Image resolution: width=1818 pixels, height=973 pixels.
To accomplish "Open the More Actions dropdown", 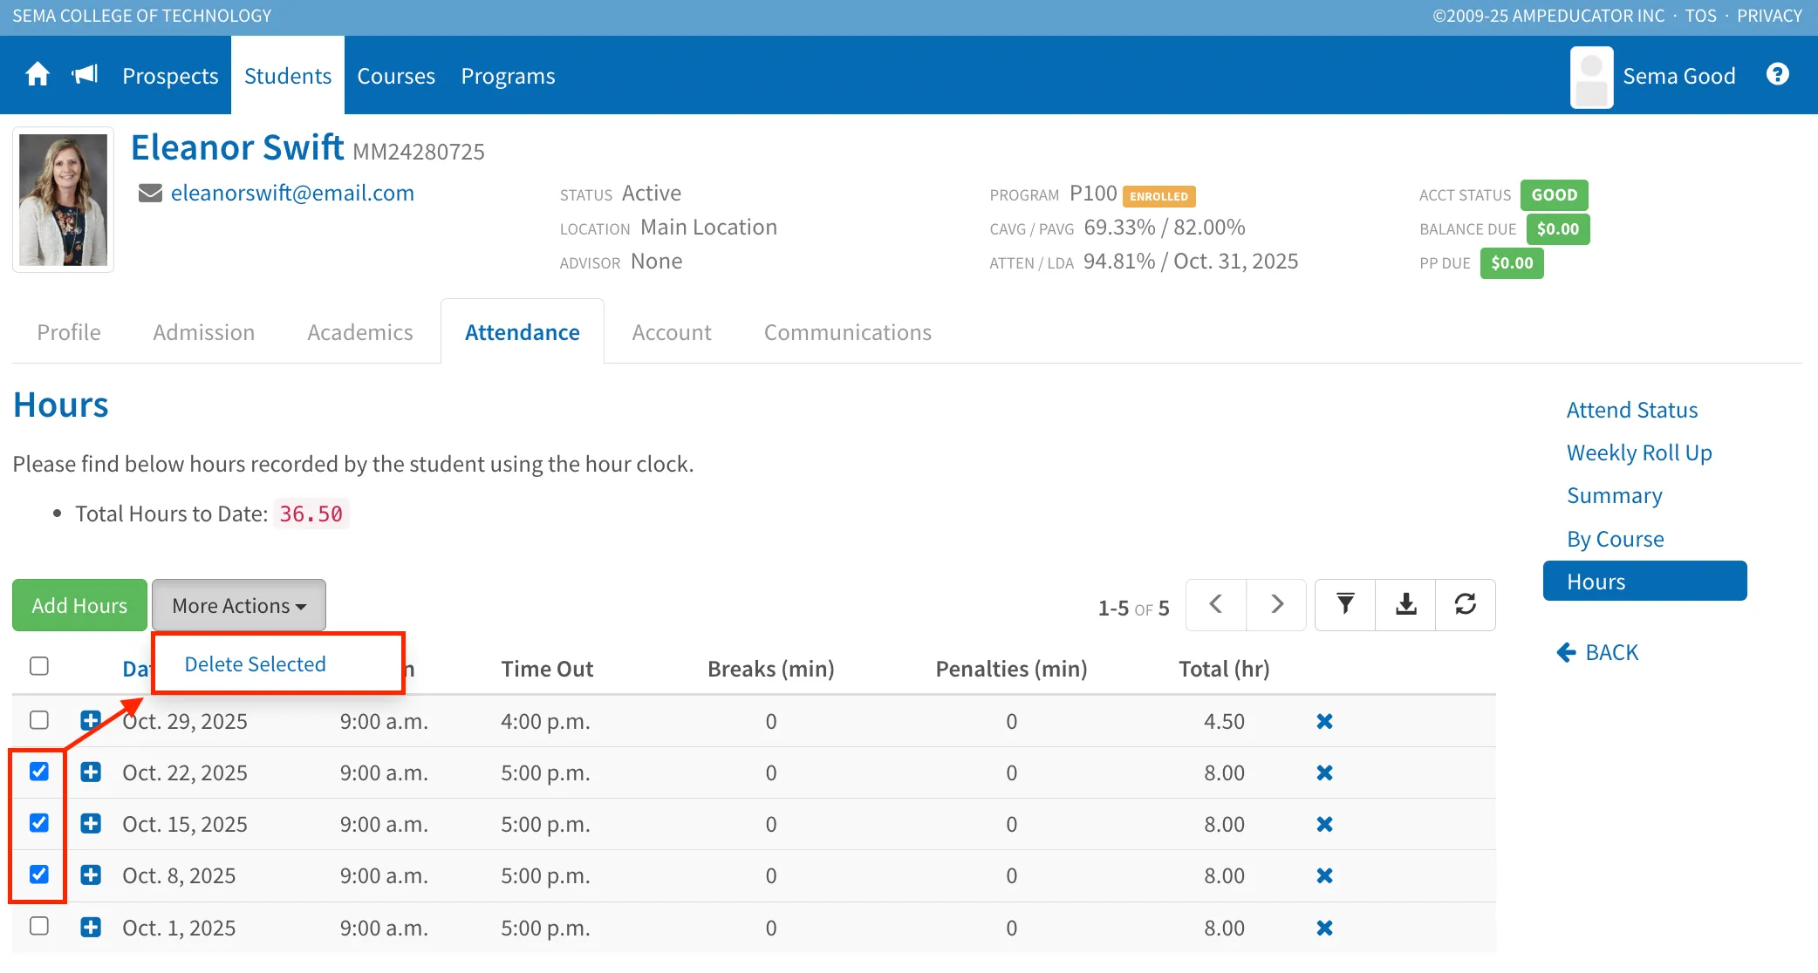I will click(x=239, y=605).
